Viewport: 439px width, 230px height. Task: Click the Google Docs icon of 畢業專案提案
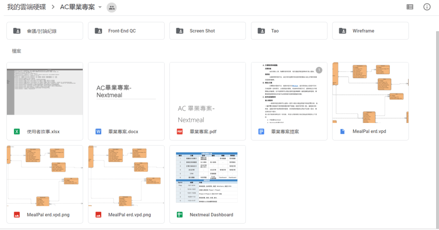pyautogui.click(x=261, y=131)
